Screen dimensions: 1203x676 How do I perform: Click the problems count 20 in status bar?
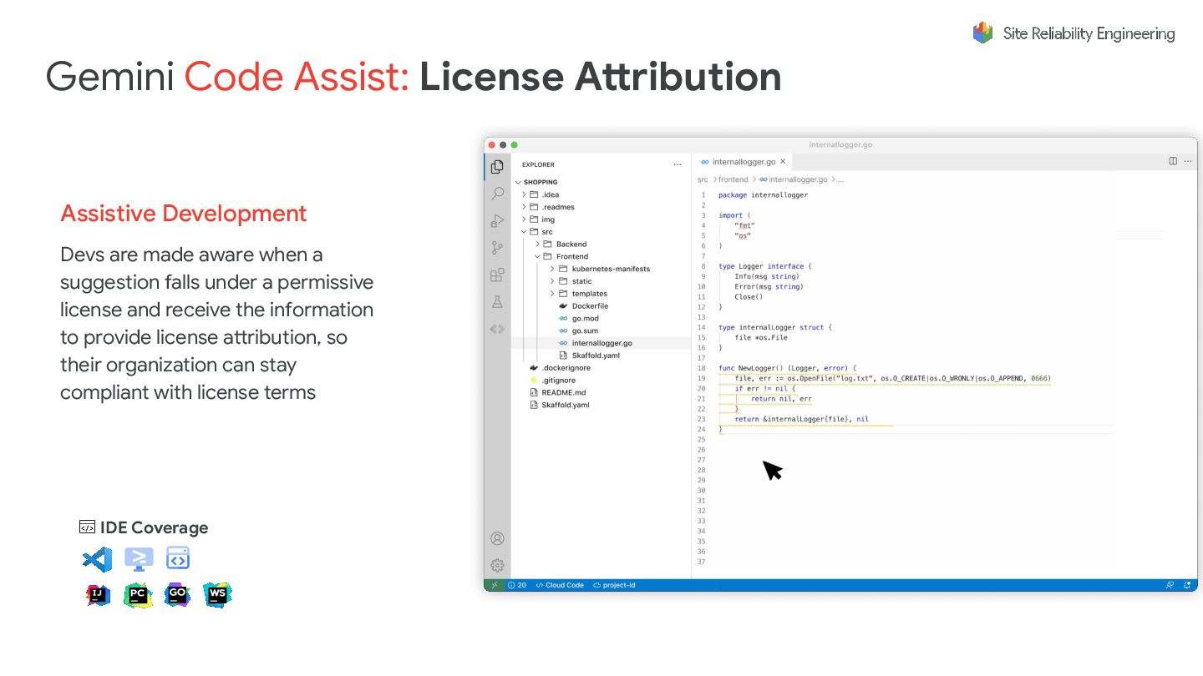click(517, 585)
